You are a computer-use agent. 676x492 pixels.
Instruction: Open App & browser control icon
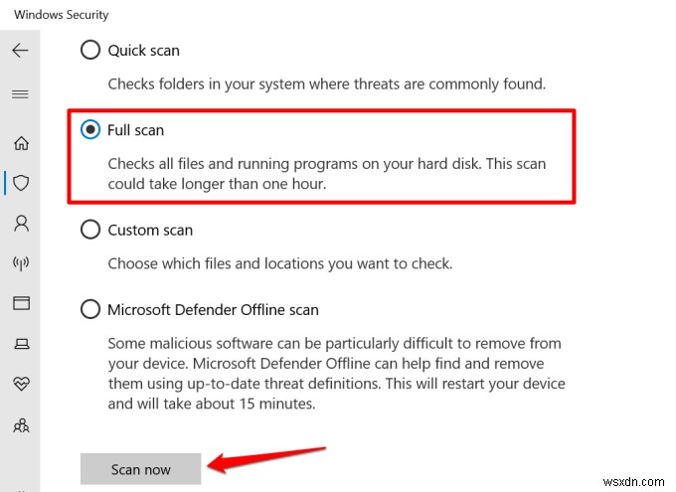click(21, 302)
